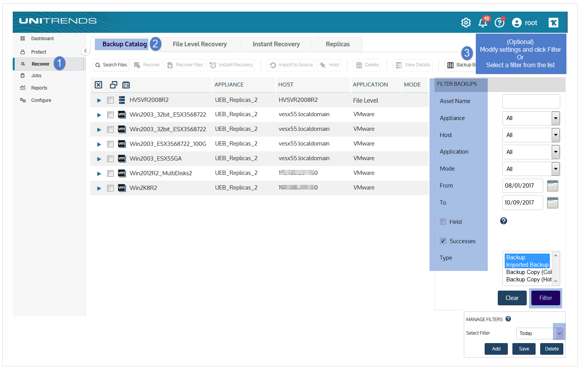
Task: Click the deselect-all X icon above table
Action: [x=98, y=85]
